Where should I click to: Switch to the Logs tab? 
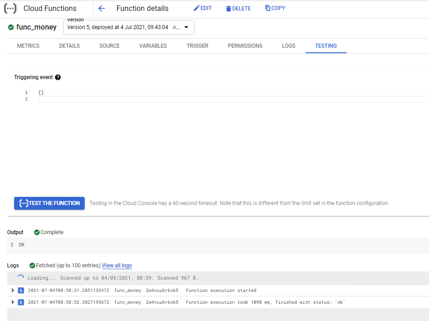pos(289,46)
